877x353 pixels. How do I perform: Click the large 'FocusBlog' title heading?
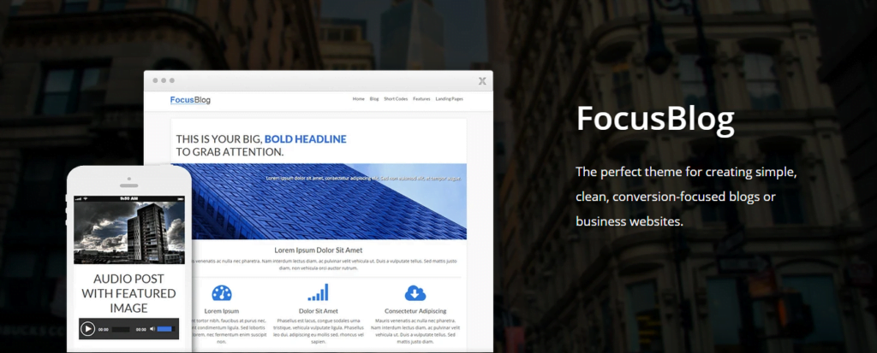655,119
